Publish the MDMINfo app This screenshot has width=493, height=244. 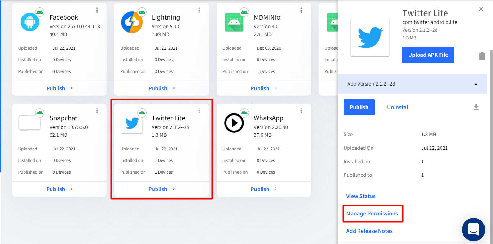pyautogui.click(x=264, y=88)
